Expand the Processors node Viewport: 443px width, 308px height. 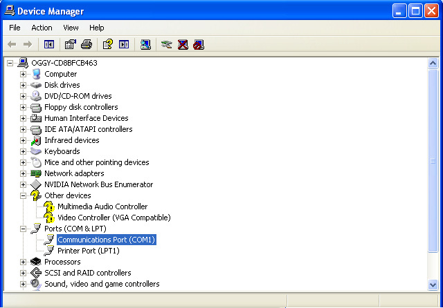click(x=23, y=262)
